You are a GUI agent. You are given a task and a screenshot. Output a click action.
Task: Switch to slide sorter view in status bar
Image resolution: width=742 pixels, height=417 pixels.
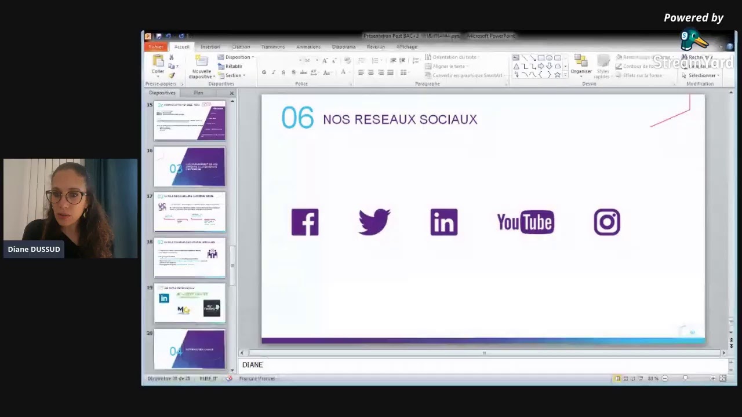(x=625, y=379)
